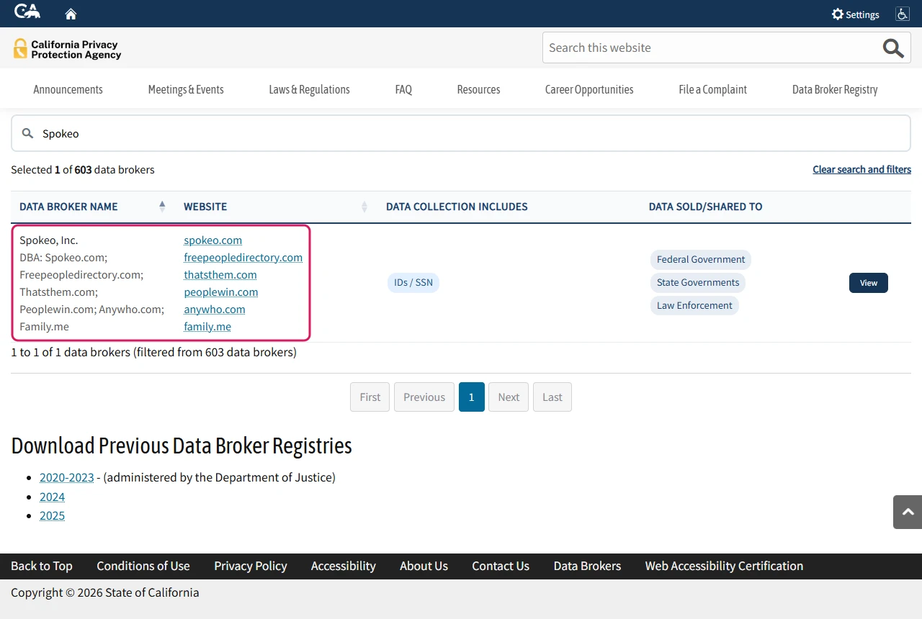Submit site search with magnifier icon
Image resolution: width=922 pixels, height=619 pixels.
pyautogui.click(x=893, y=48)
